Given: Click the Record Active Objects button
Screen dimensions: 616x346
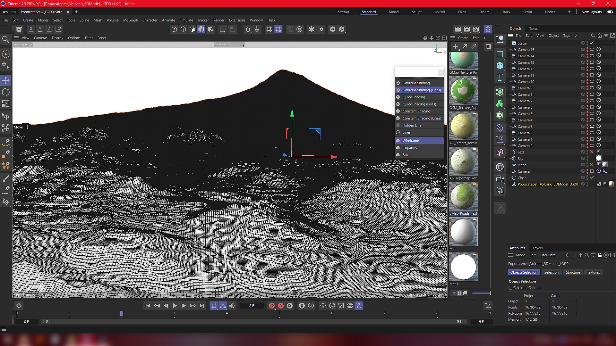Looking at the screenshot, I should tap(272, 306).
